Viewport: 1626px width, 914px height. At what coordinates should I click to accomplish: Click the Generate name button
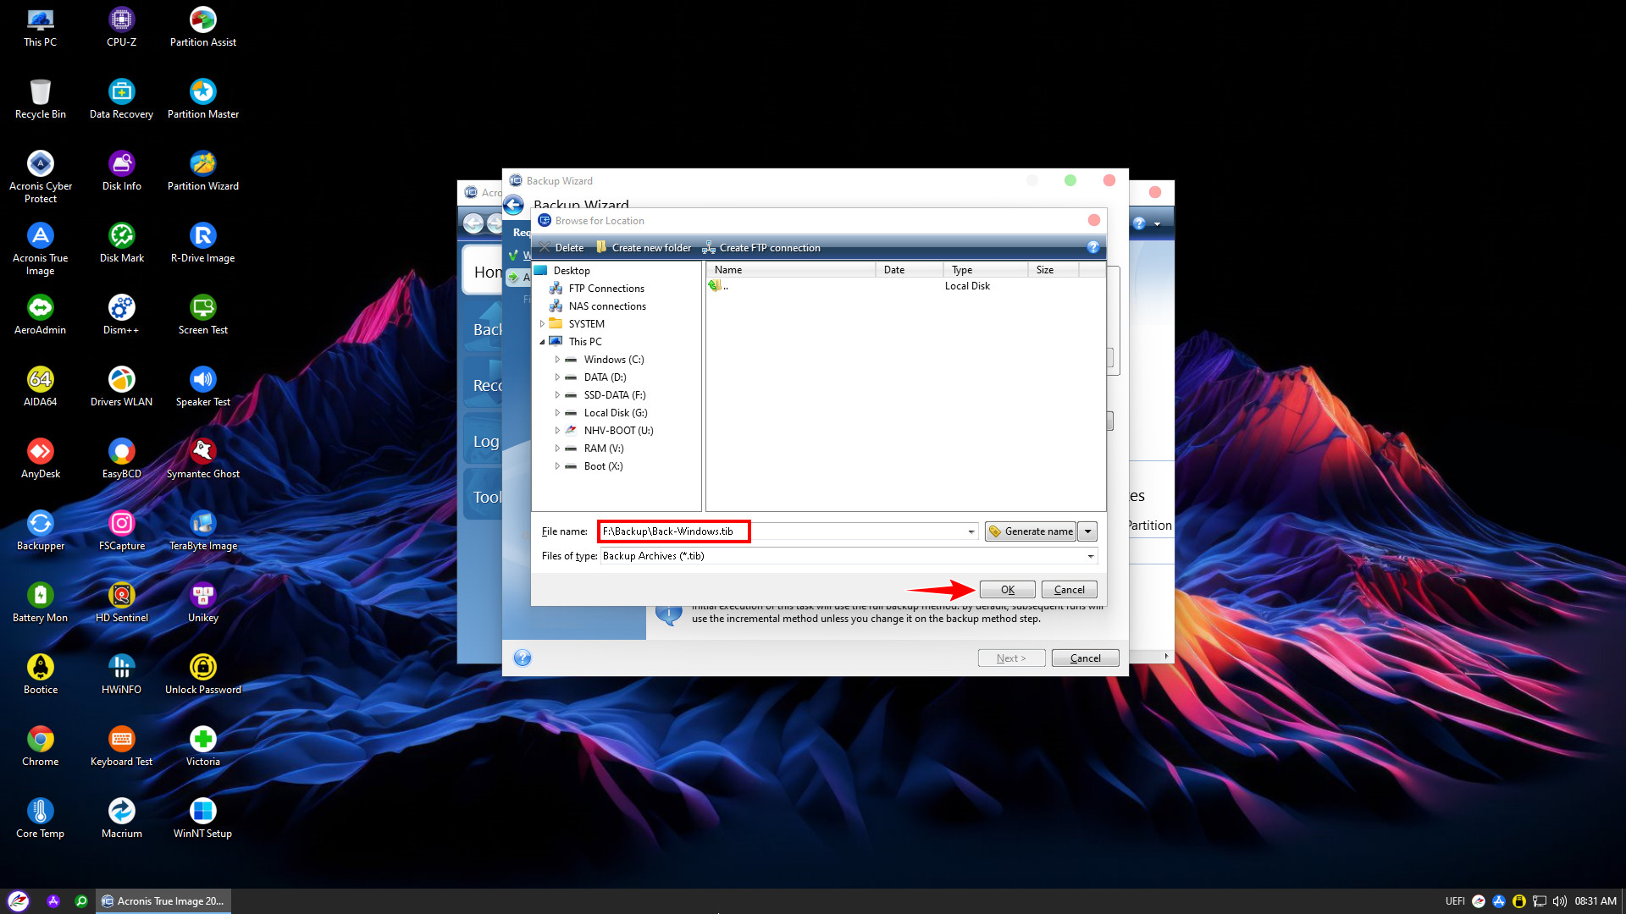click(x=1030, y=531)
